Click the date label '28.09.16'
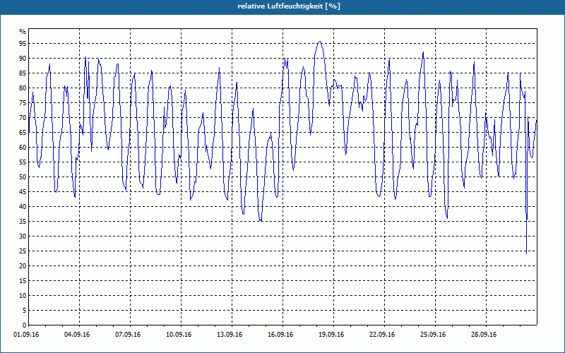 coord(484,335)
